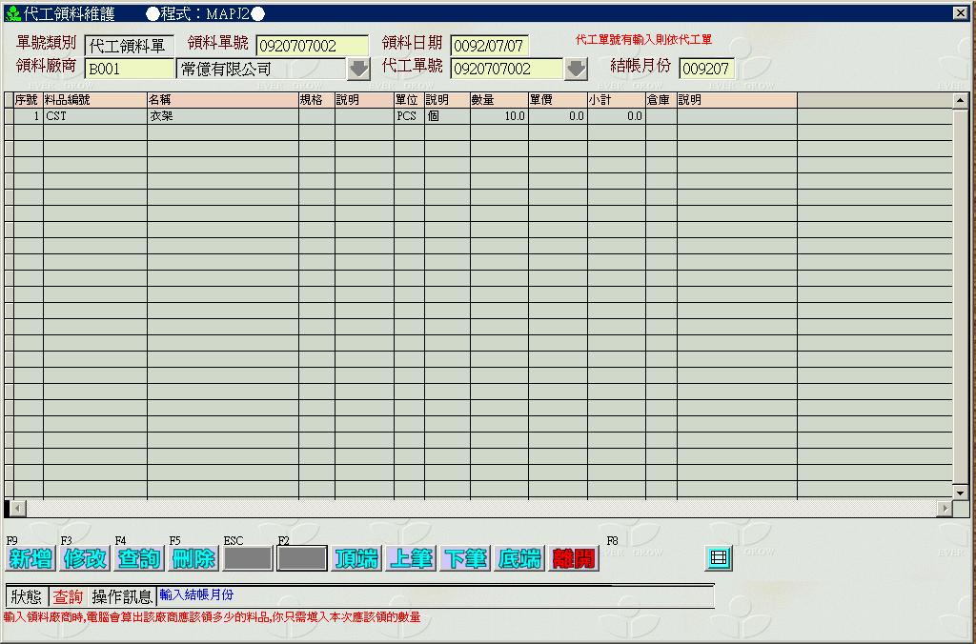The image size is (976, 644).
Task: Select the CST row's 數量 cell
Action: 498,116
